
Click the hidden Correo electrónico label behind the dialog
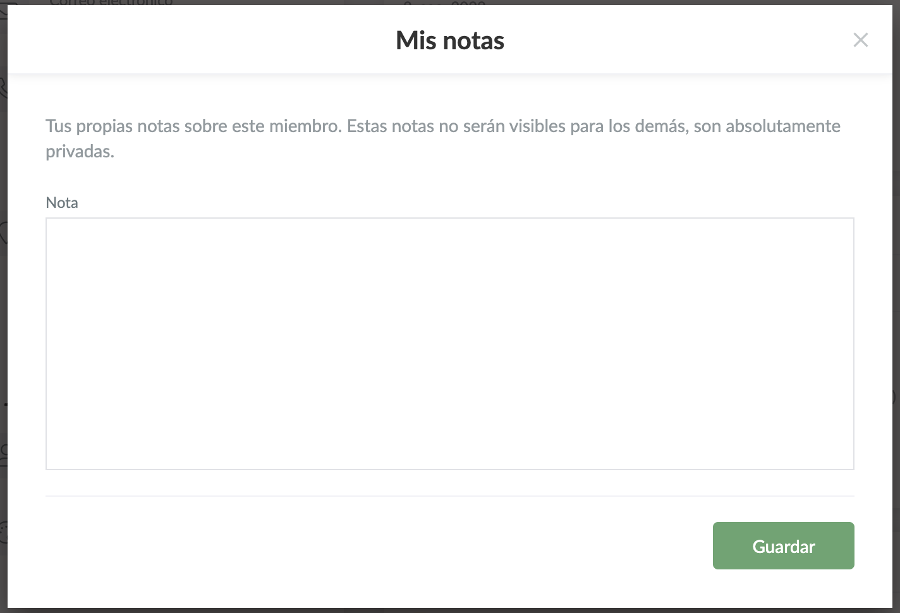tap(111, 3)
